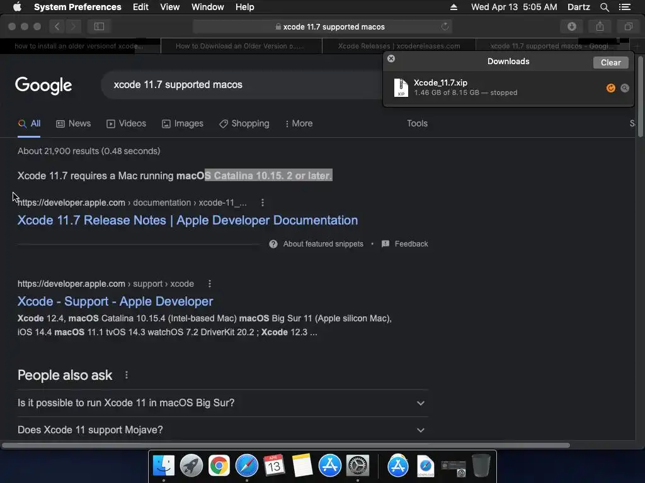Viewport: 645px width, 483px height.
Task: Show downloads via the toolbar download icon
Action: [572, 26]
